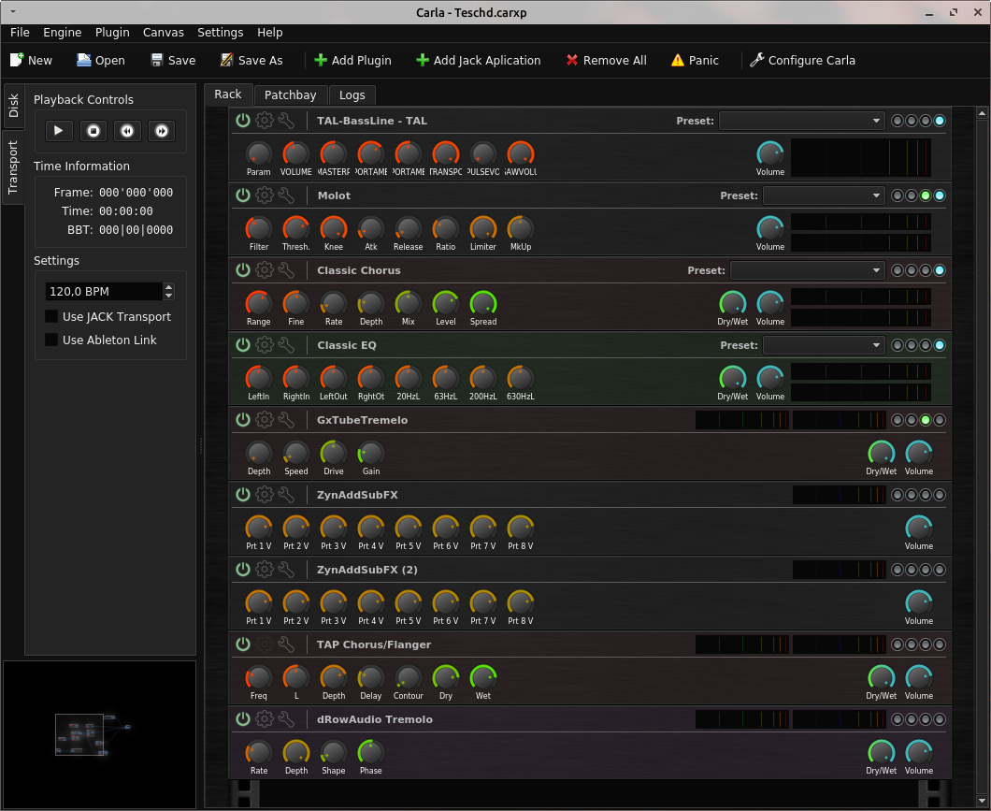The width and height of the screenshot is (991, 811).
Task: Click the patchbay canvas mini preview
Action: pos(99,734)
